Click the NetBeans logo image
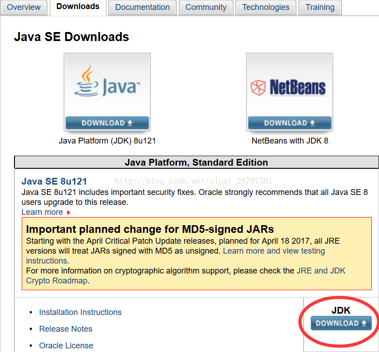The height and width of the screenshot is (352, 379). [x=288, y=88]
